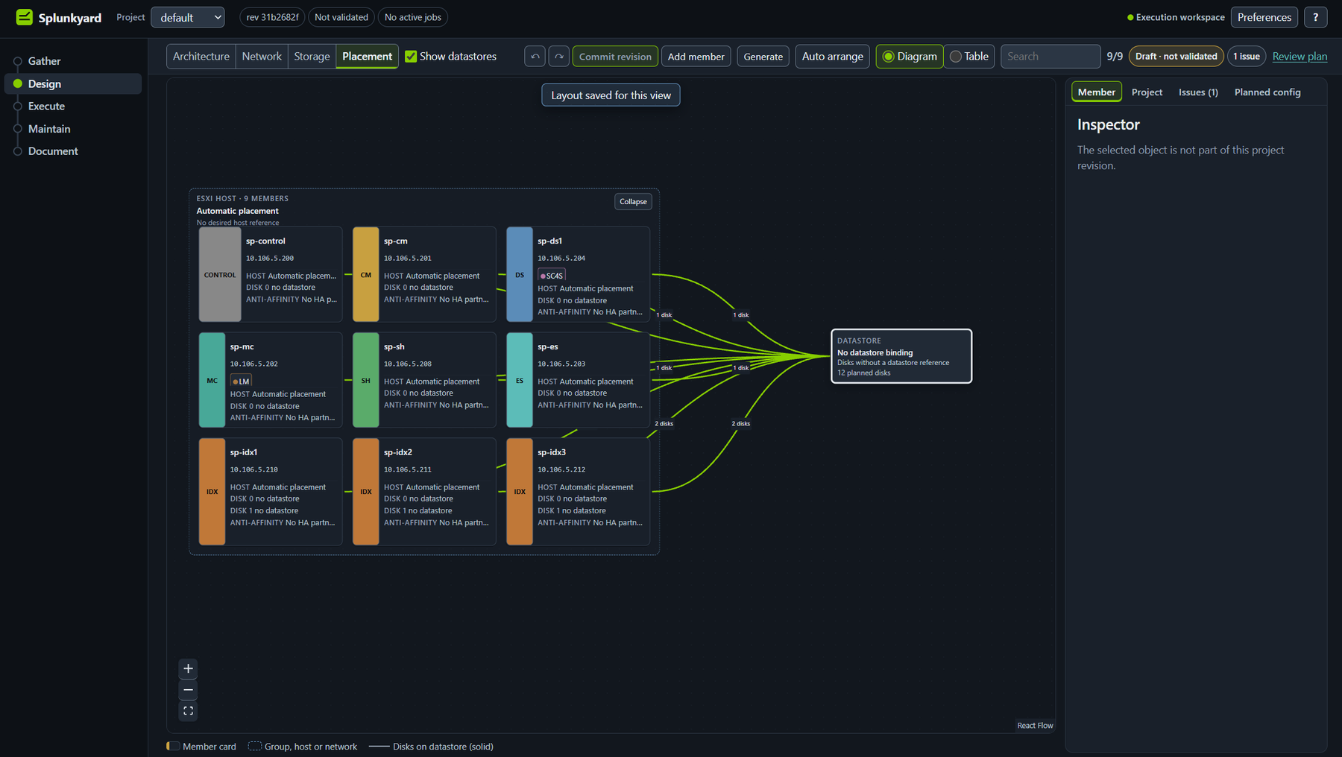
Task: Select the sp-control member card
Action: point(270,274)
